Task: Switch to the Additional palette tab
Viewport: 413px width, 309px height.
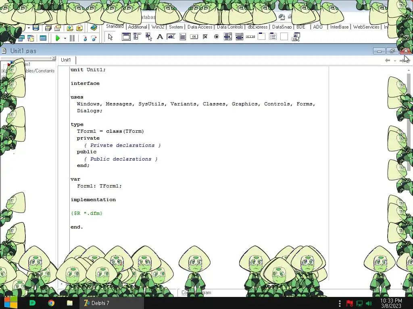Action: coord(138,27)
